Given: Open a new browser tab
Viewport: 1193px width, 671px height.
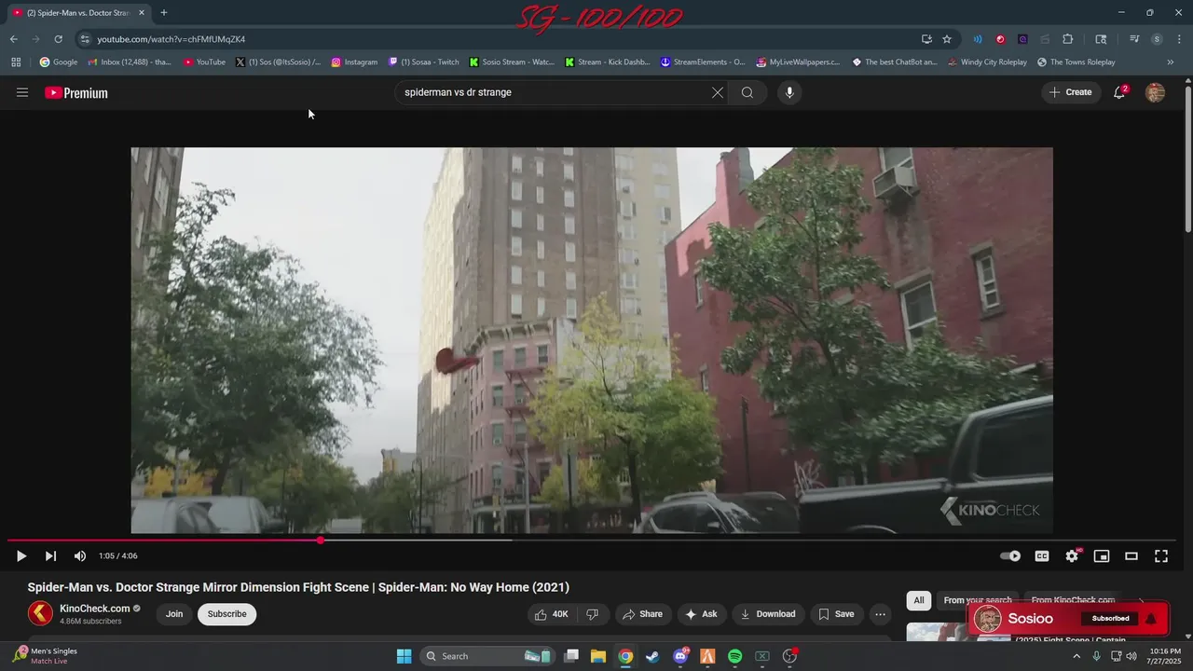Looking at the screenshot, I should point(164,13).
